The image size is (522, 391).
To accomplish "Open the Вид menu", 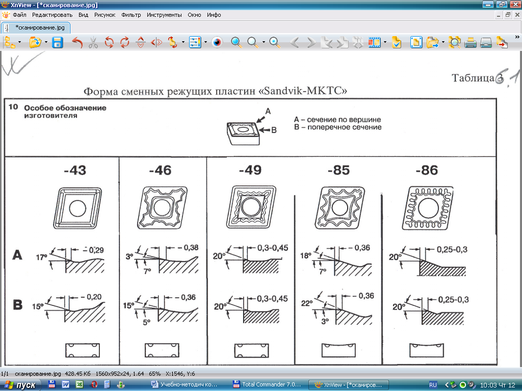I will point(83,15).
